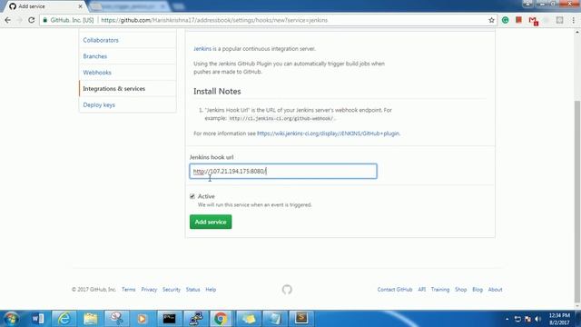This screenshot has height=327, width=581.
Task: Click the red extension icon in toolbar
Action: 518,20
